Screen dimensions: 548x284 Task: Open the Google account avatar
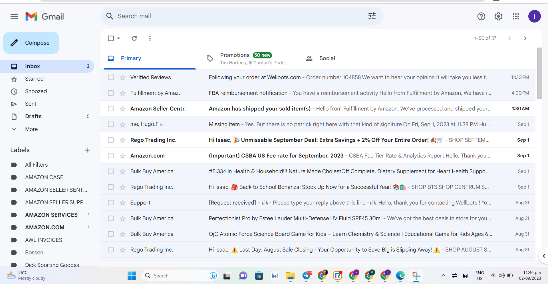534,16
